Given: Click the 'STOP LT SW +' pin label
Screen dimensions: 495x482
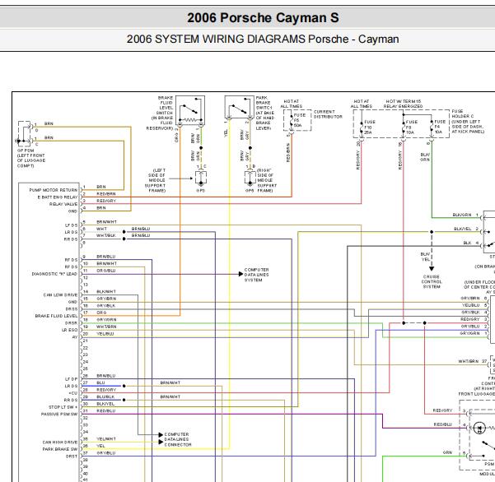Looking at the screenshot, I should [x=63, y=407].
